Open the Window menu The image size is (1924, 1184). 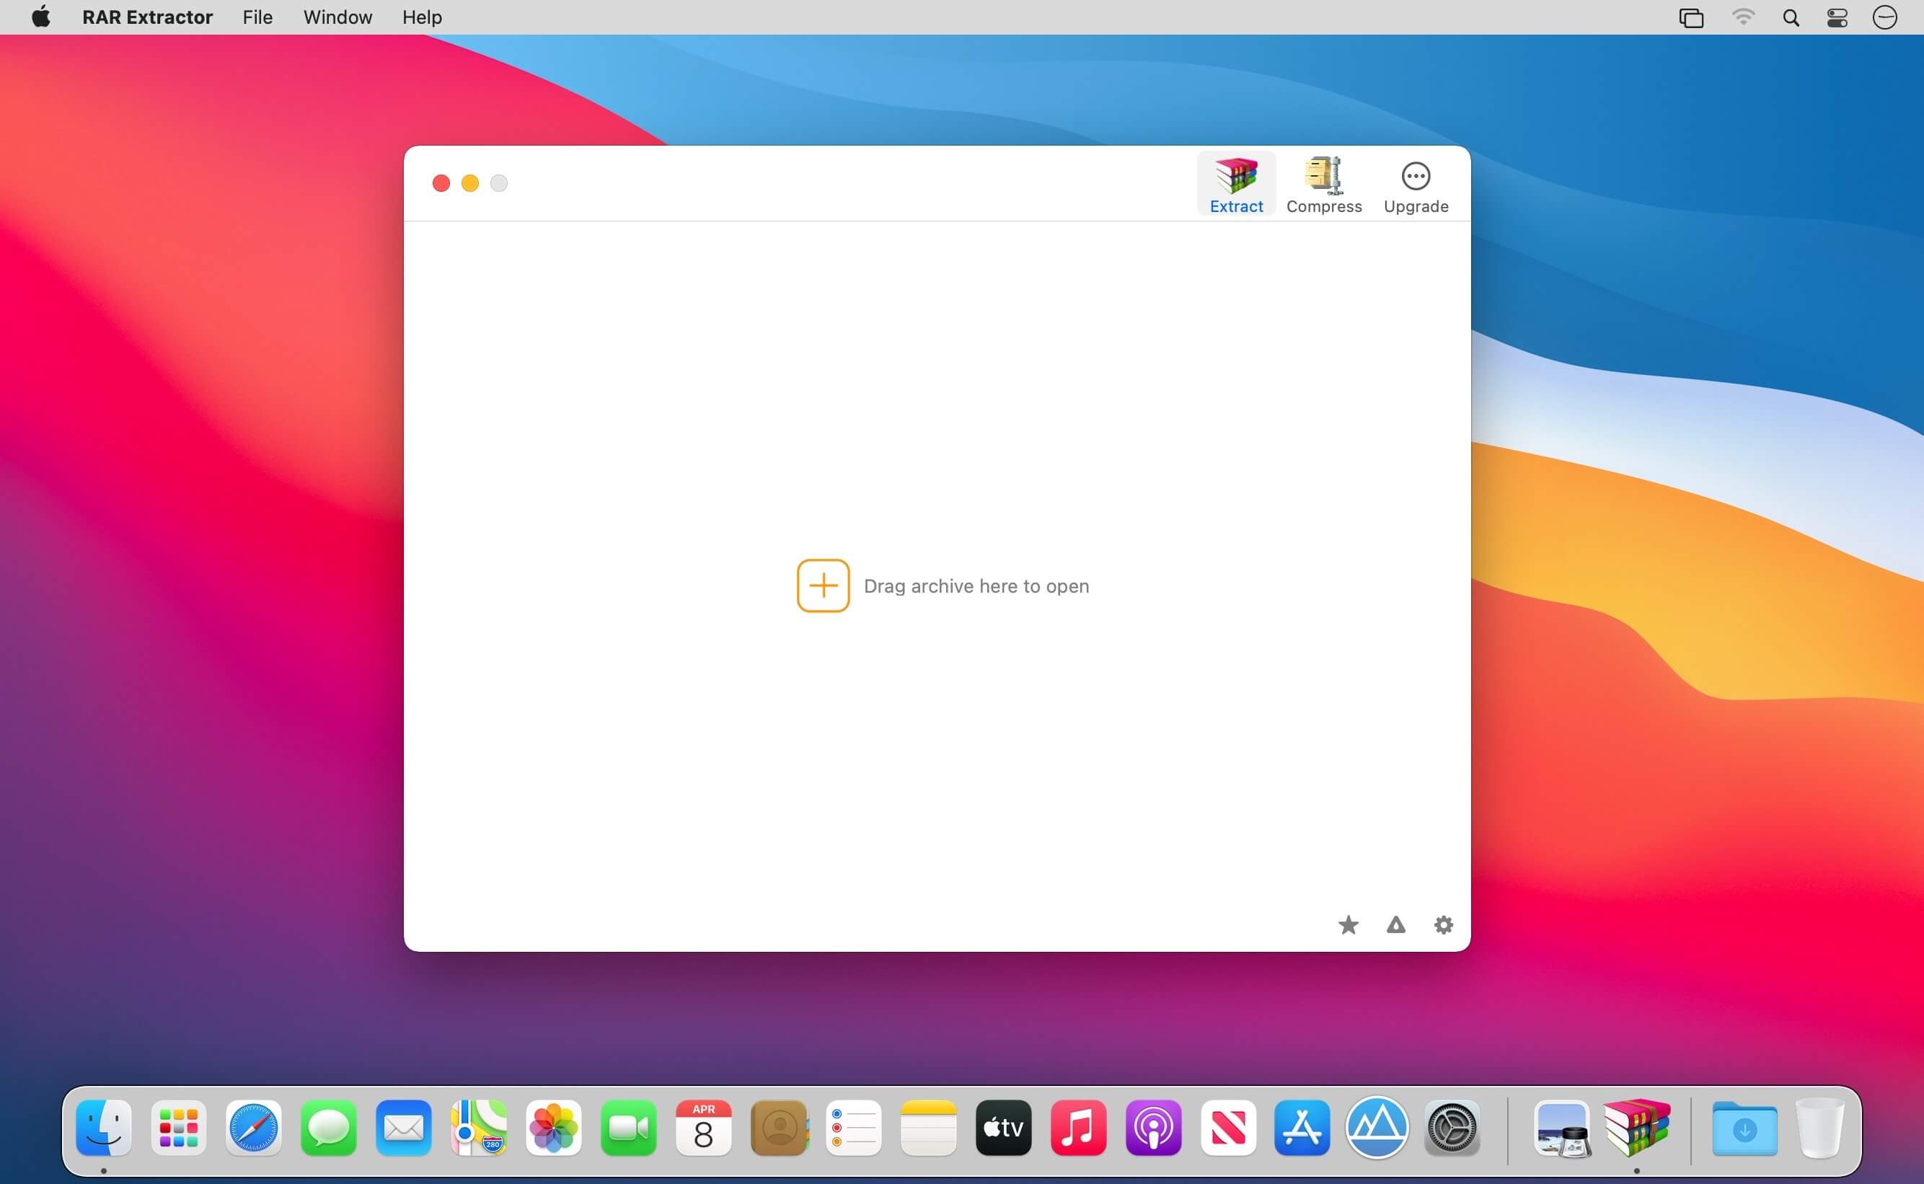337,17
